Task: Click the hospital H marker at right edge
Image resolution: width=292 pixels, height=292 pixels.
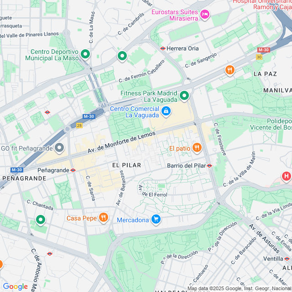Action: (x=286, y=177)
